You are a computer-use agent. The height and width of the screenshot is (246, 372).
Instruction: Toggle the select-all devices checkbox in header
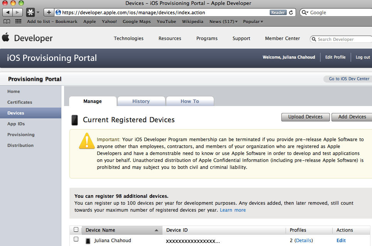point(76,229)
